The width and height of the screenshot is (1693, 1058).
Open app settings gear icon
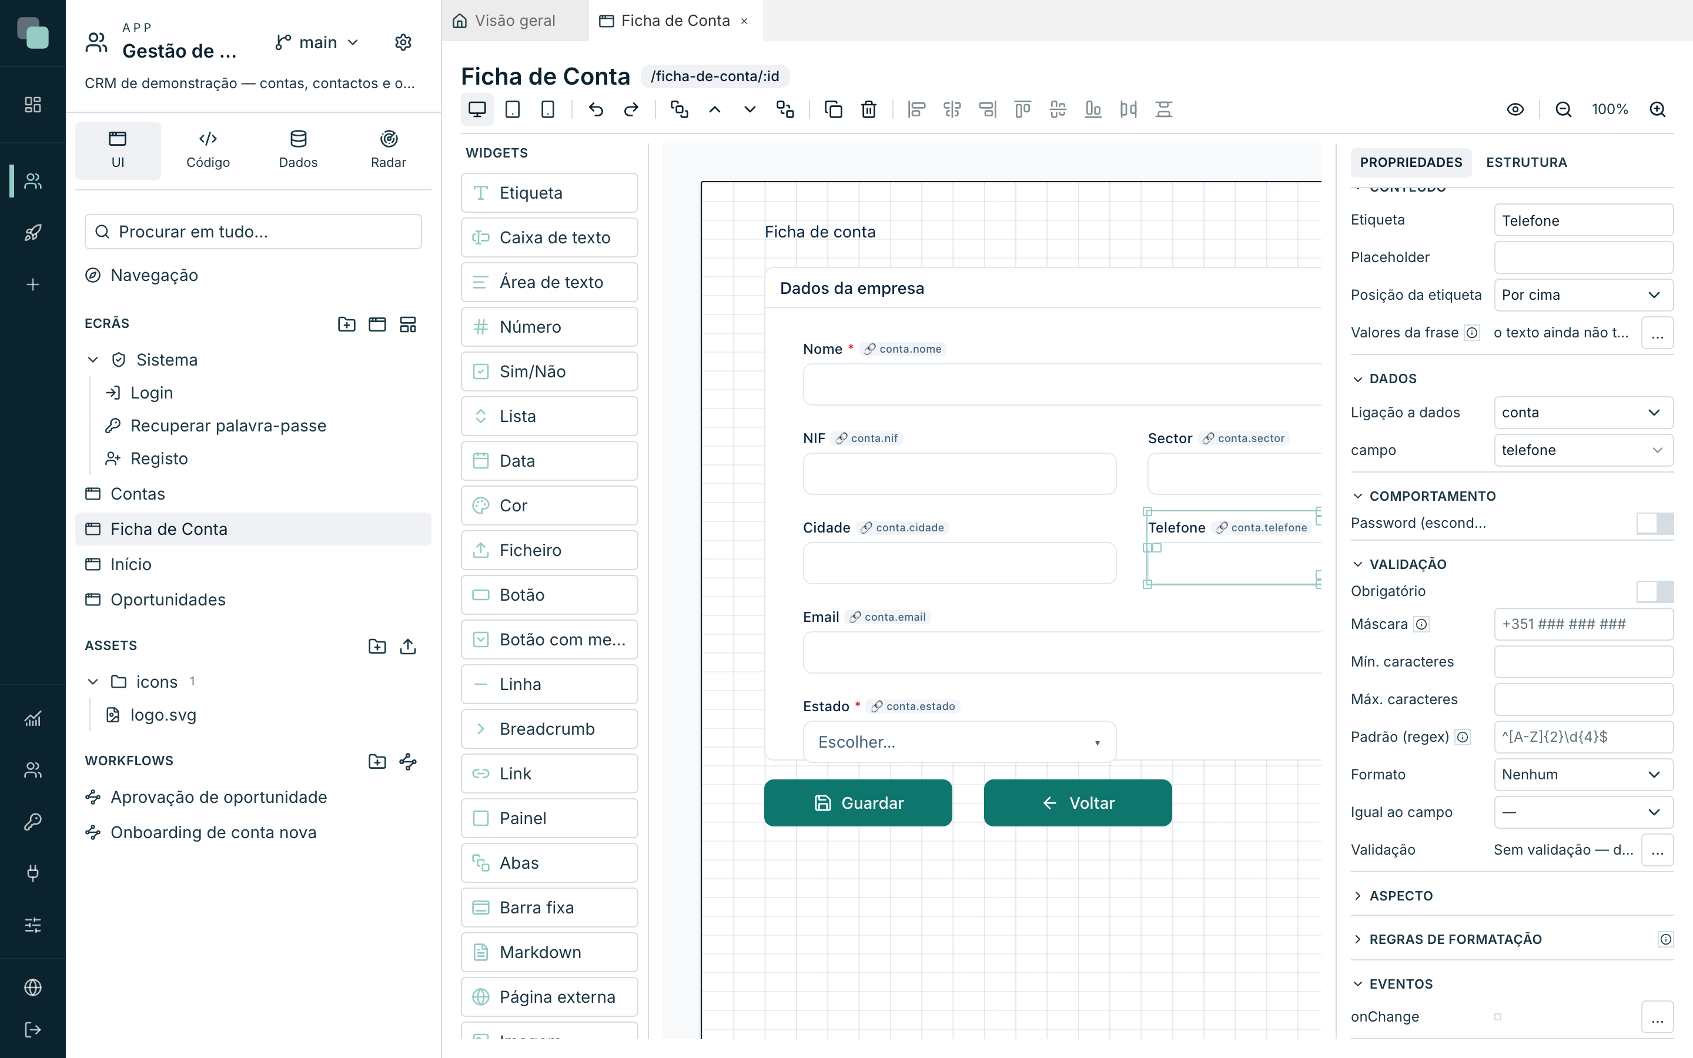403,43
